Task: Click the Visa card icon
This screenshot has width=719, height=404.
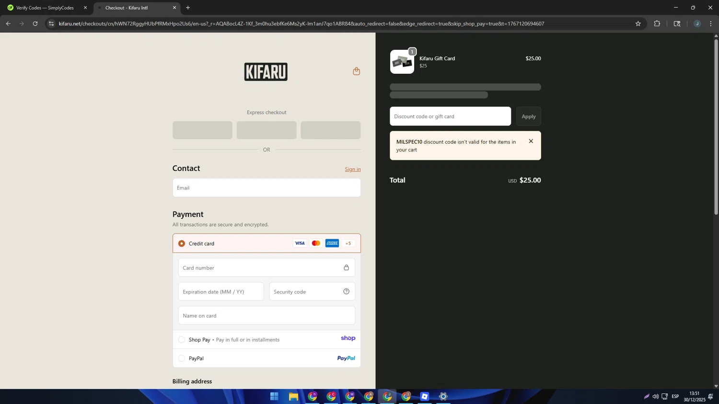Action: 300,243
